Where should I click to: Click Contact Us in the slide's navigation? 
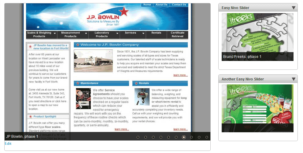click(x=179, y=5)
